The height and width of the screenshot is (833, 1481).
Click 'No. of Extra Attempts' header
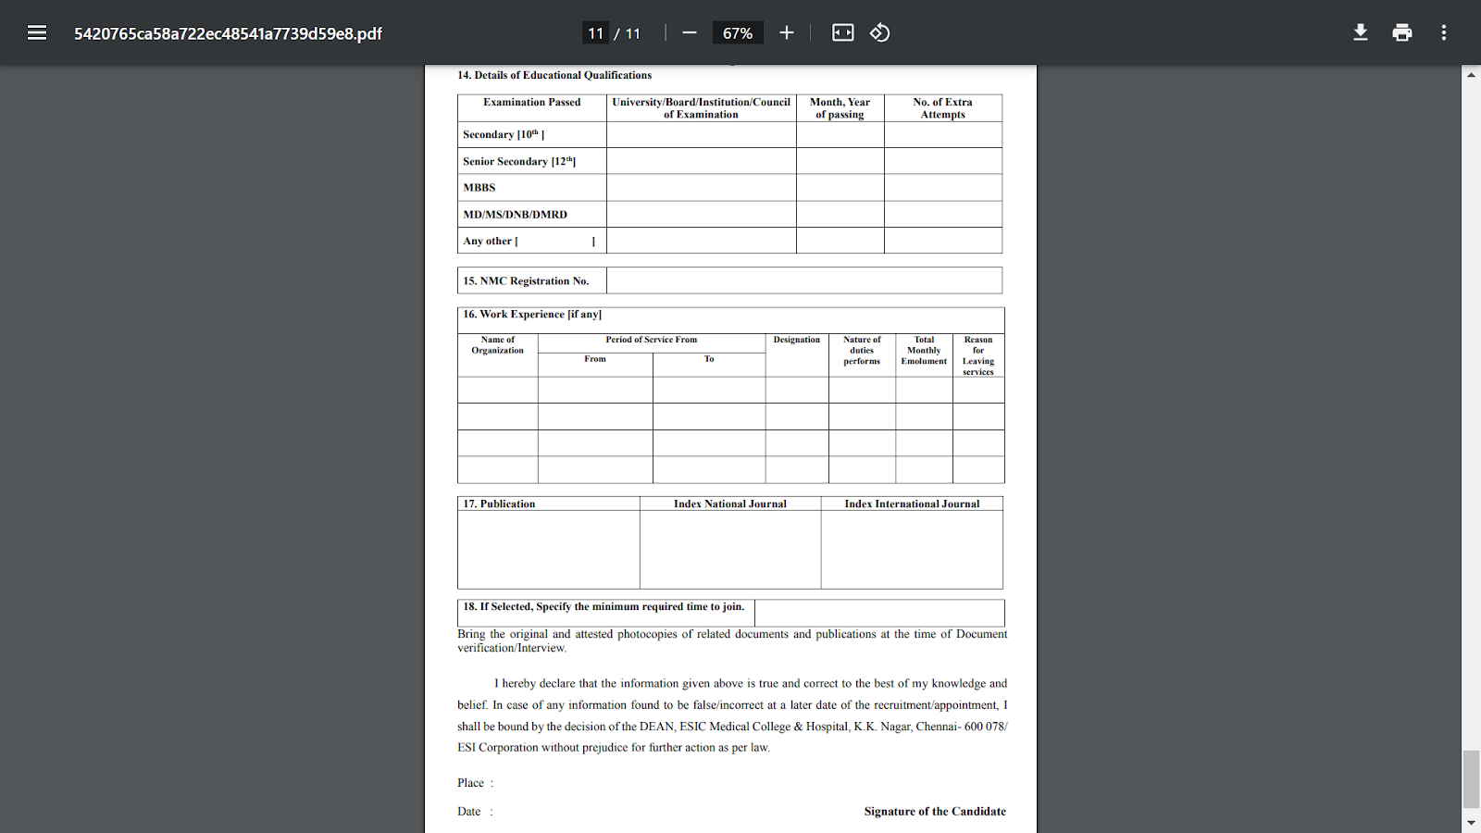tap(942, 108)
